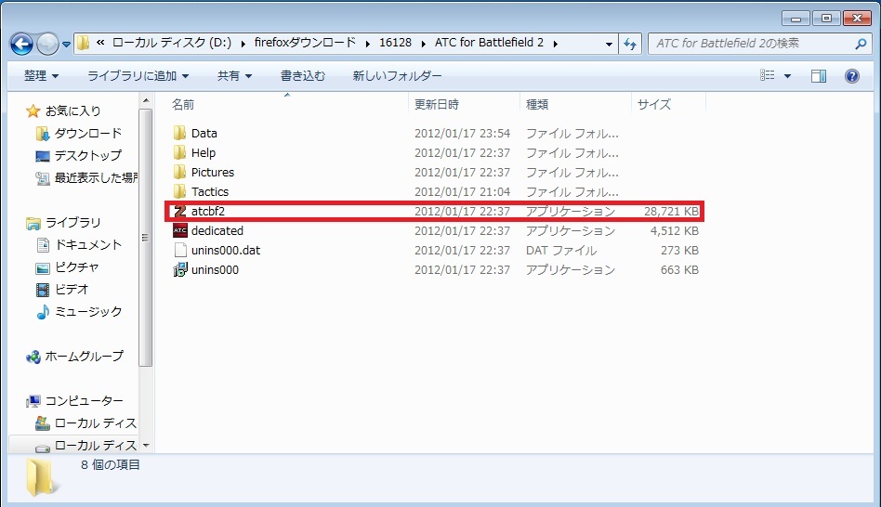Click the file name atcbf2
881x507 pixels.
[208, 211]
